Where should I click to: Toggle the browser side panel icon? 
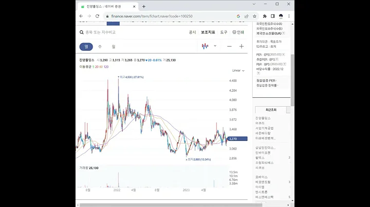273,16
